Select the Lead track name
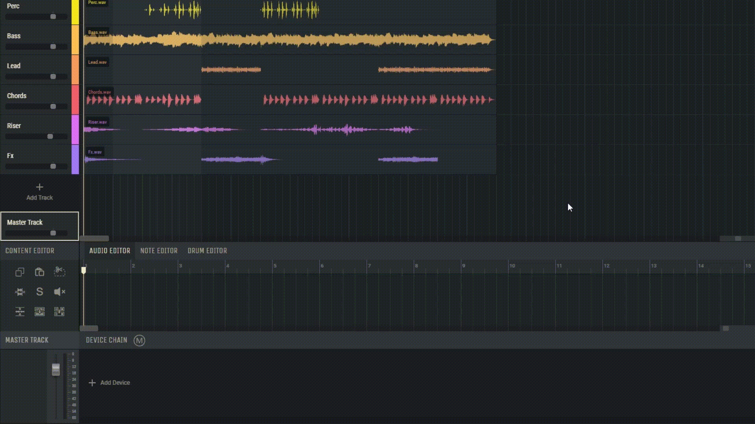Image resolution: width=755 pixels, height=424 pixels. [13, 66]
